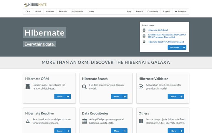Click the Hibernate Search card title
Screen dimensions: 212x133
[x=95, y=79]
